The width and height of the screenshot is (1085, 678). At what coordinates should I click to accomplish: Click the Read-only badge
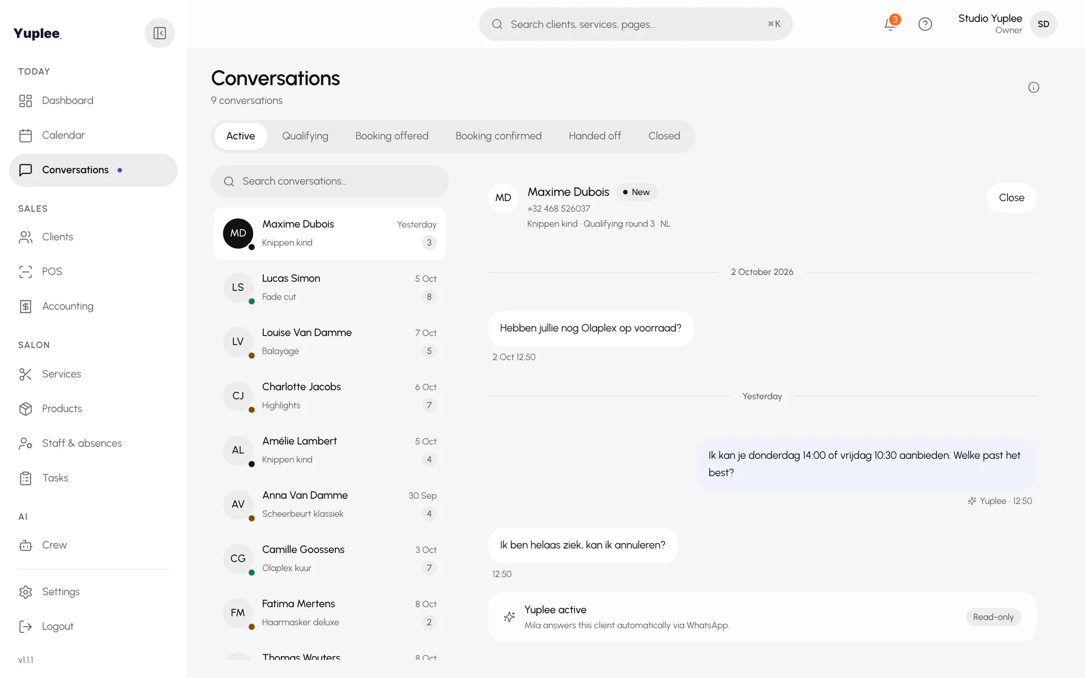click(993, 617)
